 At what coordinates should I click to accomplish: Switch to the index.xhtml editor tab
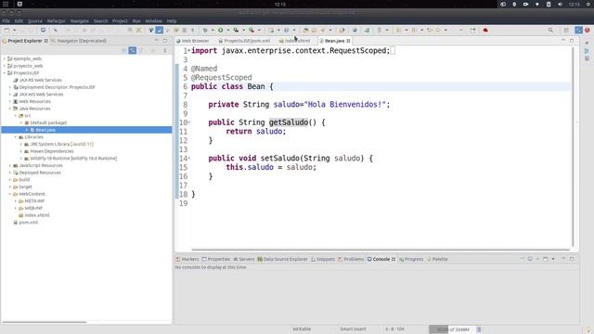[x=295, y=41]
